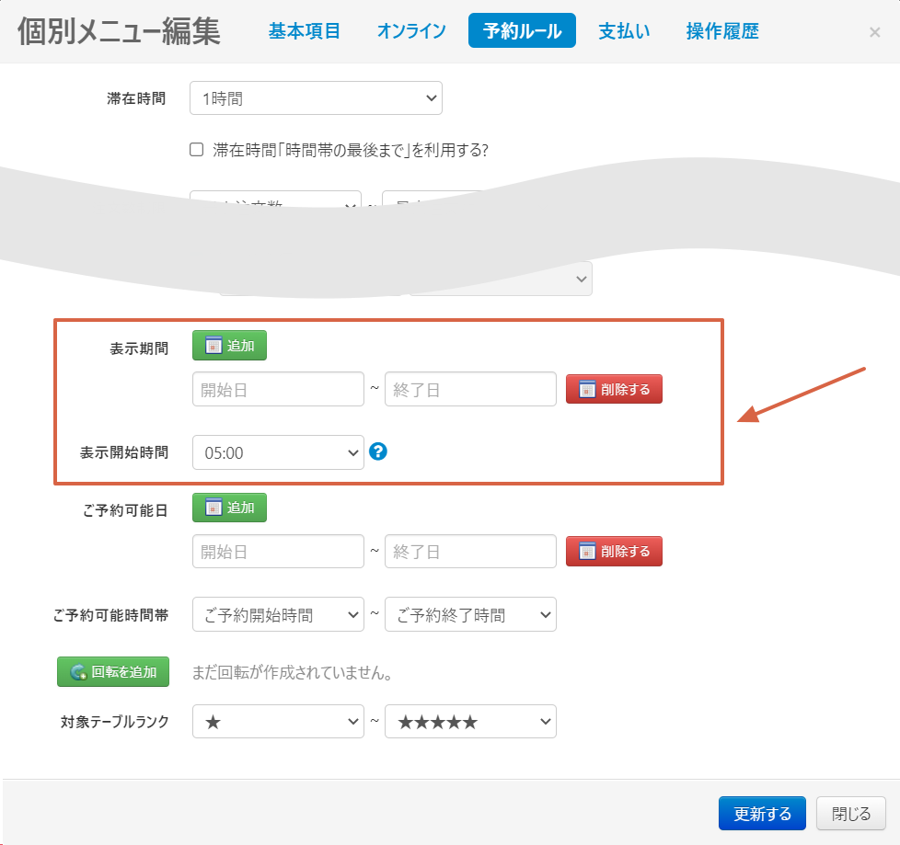The height and width of the screenshot is (845, 900).
Task: Select minimum table rank one-star dropdown
Action: 278,722
